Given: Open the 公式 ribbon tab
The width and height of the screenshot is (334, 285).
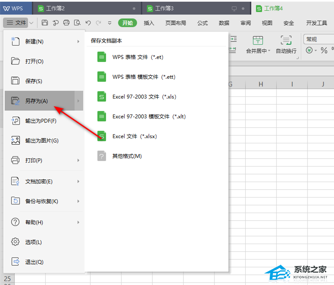Looking at the screenshot, I should coord(203,23).
